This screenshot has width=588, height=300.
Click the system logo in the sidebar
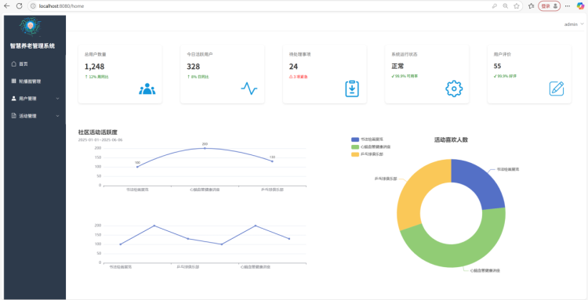(x=31, y=26)
